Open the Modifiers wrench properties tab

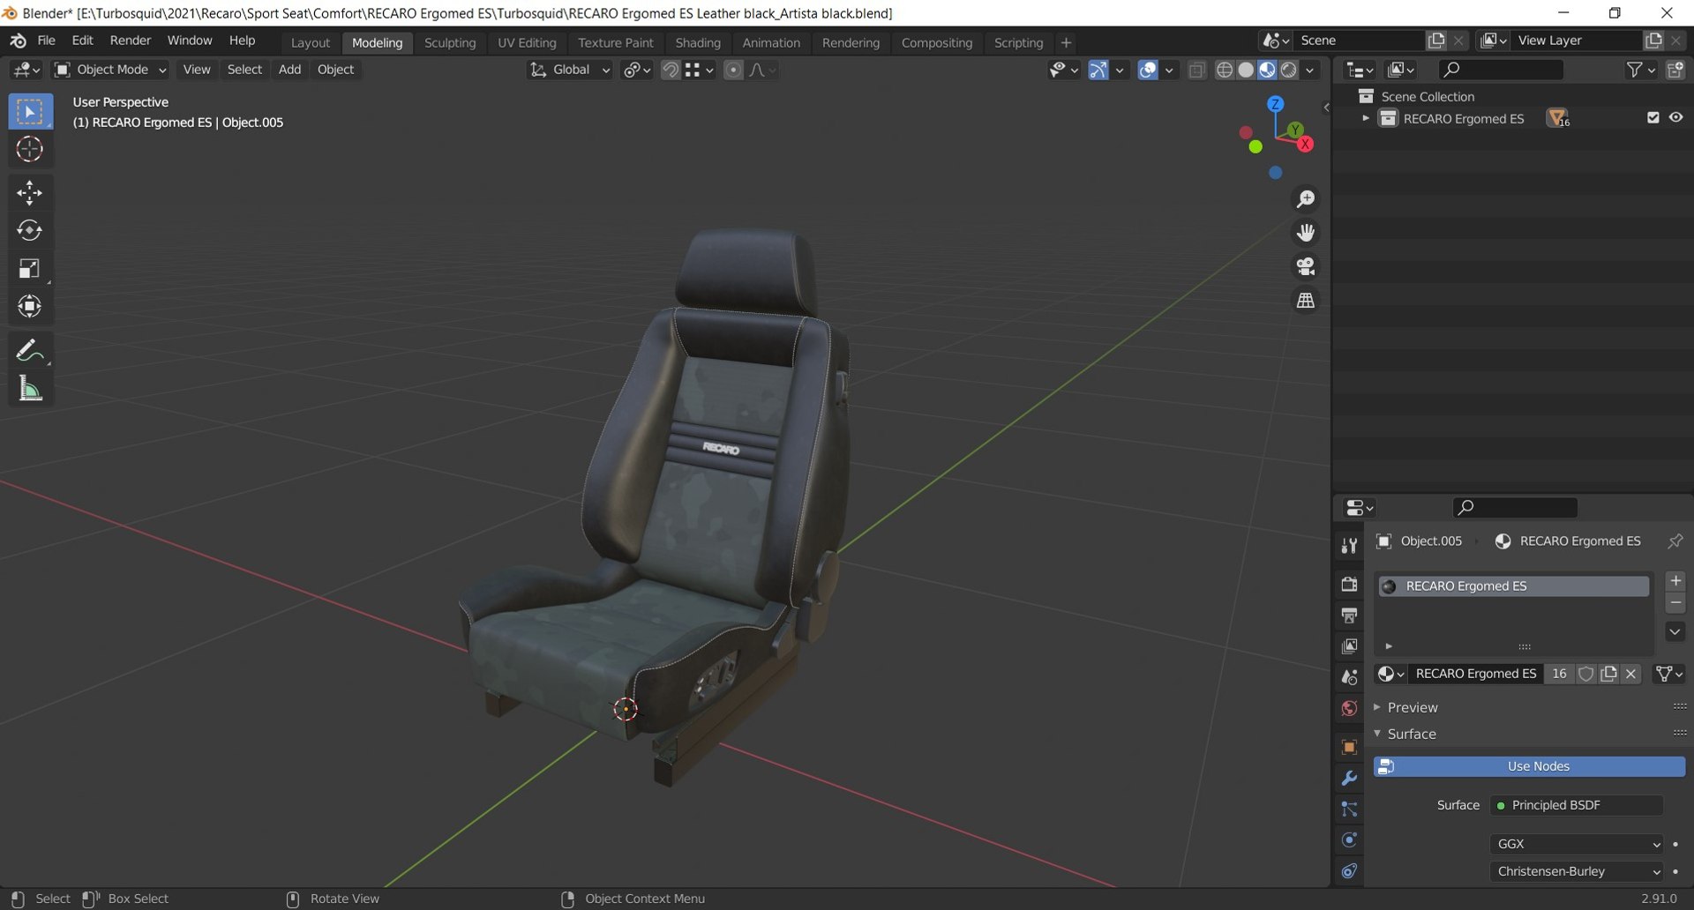click(1349, 778)
